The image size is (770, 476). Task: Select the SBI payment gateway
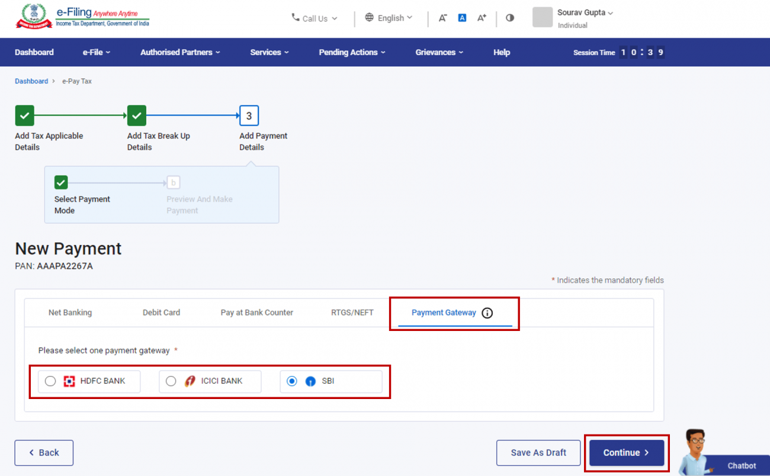(291, 381)
